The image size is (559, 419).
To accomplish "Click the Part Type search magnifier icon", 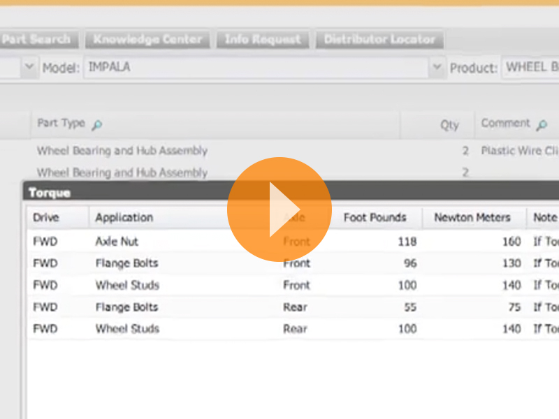I will pyautogui.click(x=97, y=125).
